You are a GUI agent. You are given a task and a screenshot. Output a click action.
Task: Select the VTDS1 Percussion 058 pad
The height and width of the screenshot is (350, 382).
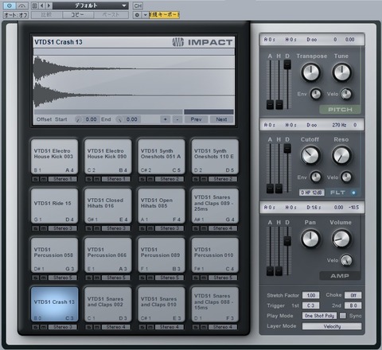tap(54, 255)
